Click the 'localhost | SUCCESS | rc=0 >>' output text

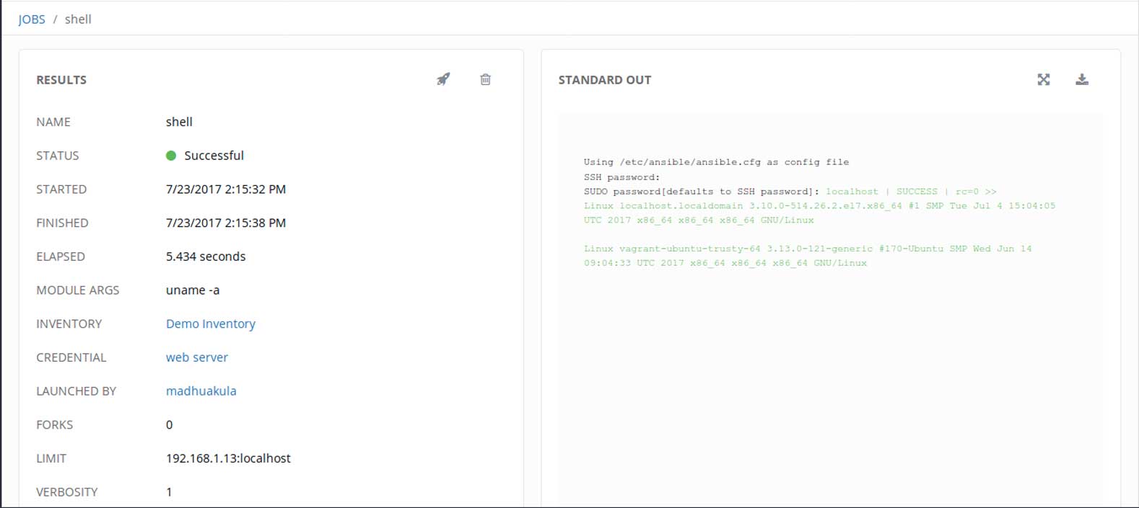click(911, 191)
